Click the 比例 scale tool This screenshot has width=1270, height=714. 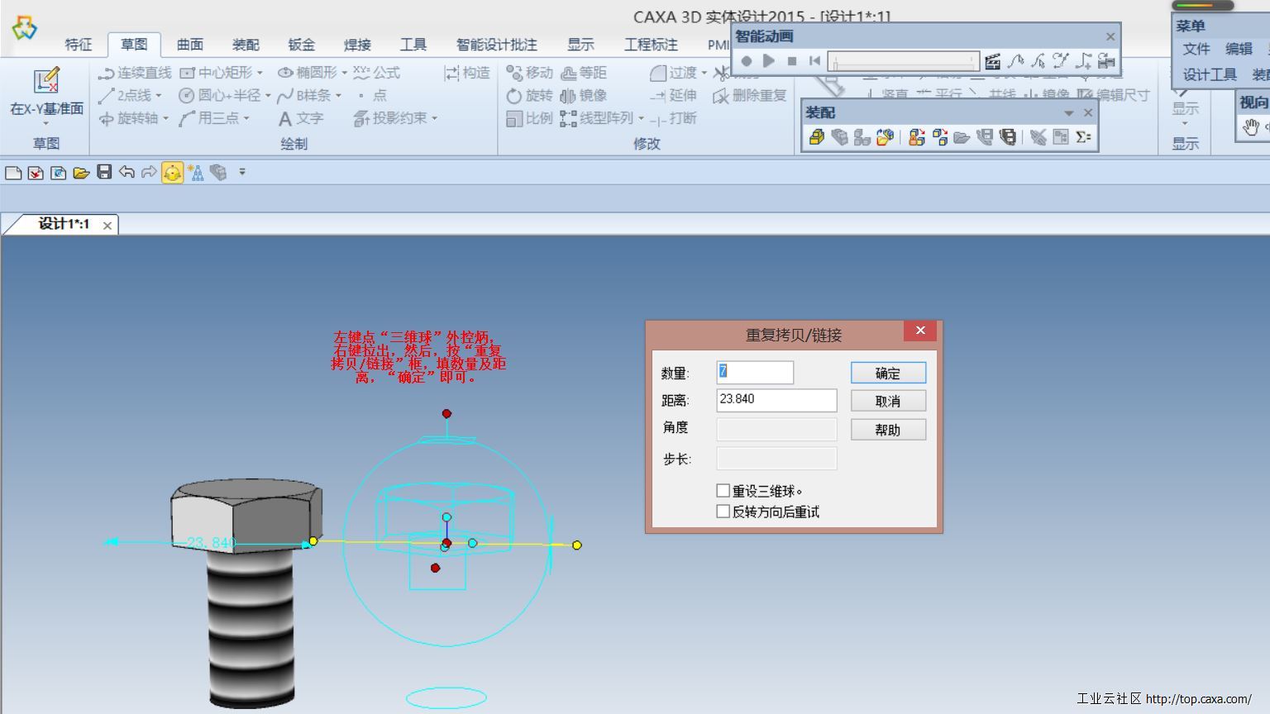(529, 119)
